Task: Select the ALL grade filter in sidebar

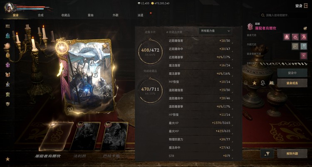Action: click(7, 26)
